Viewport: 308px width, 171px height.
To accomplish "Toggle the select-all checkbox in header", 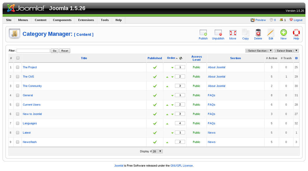I will (x=18, y=58).
